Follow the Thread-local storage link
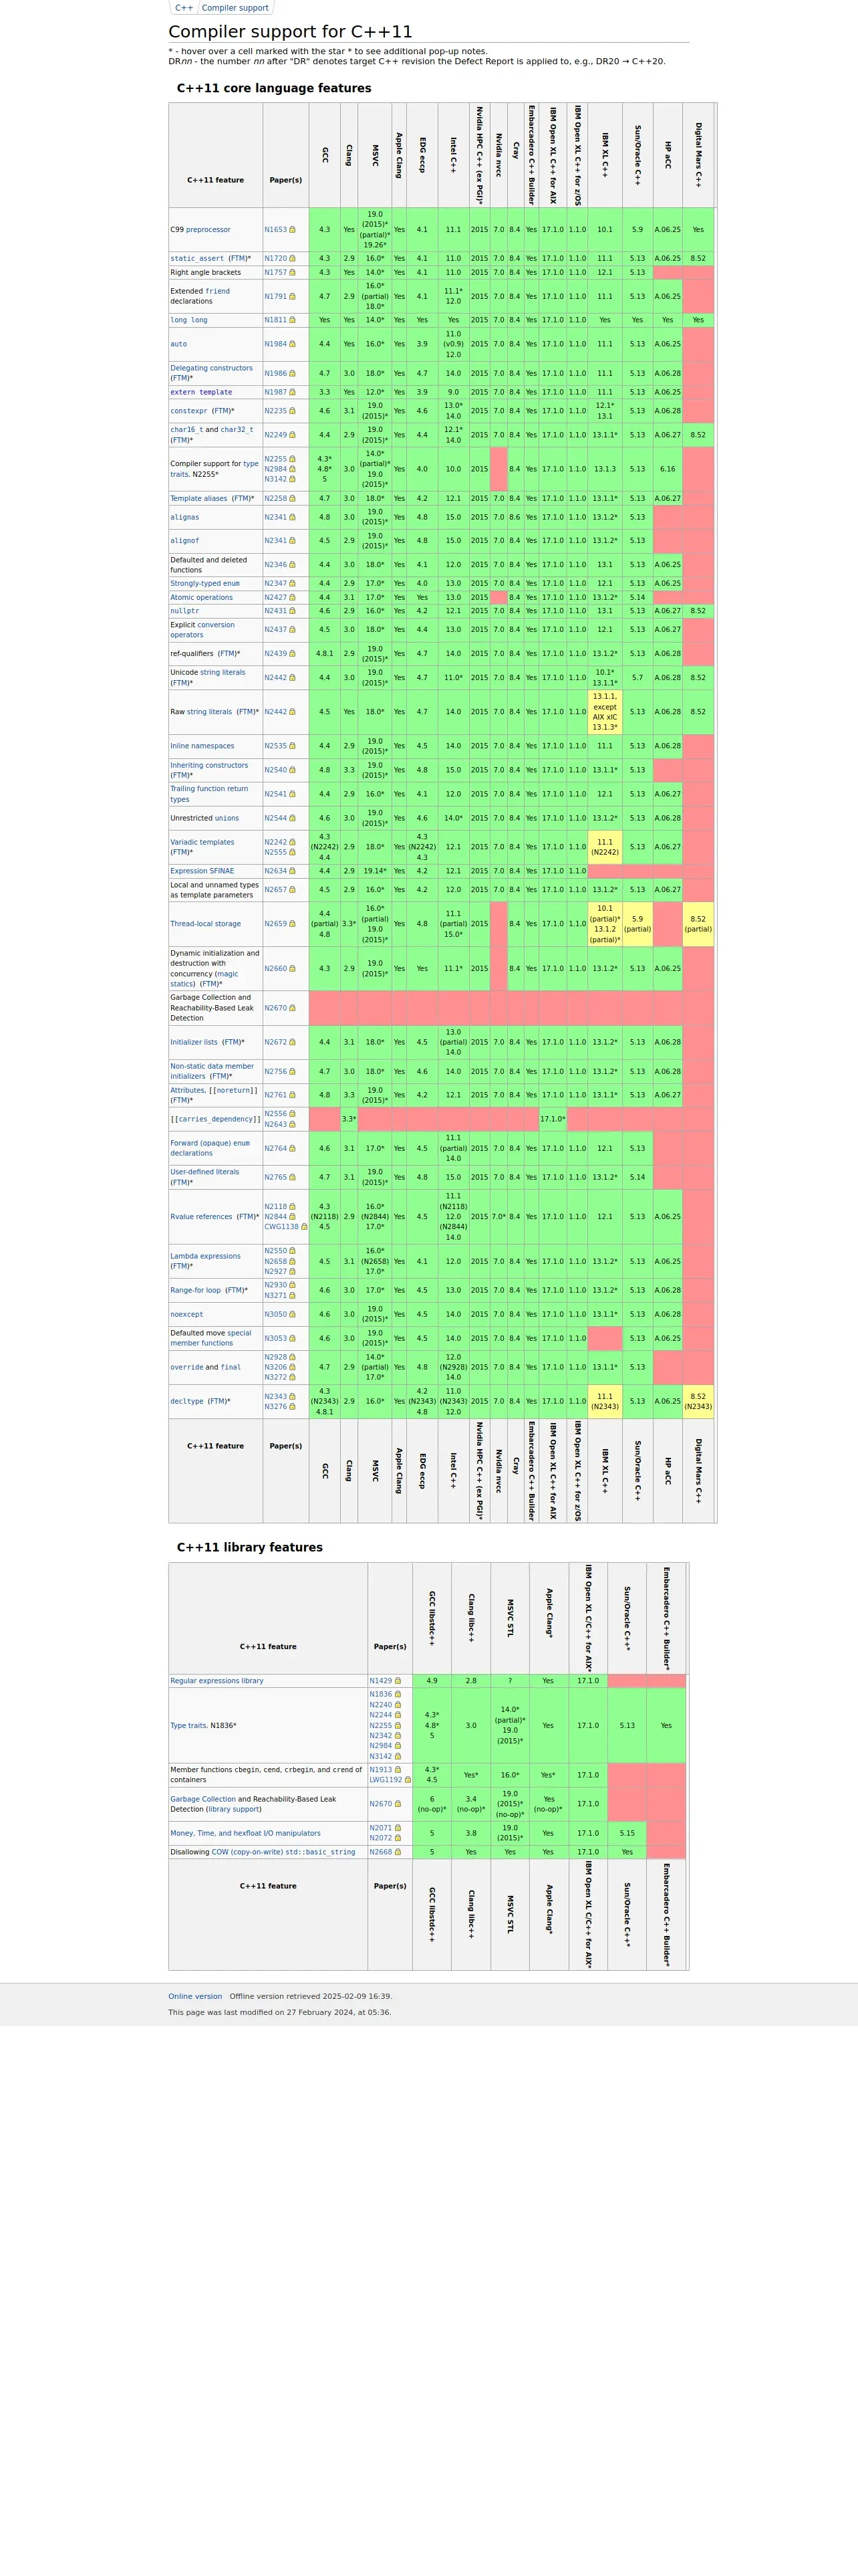Screen dimensions: 858x2576 tap(204, 924)
